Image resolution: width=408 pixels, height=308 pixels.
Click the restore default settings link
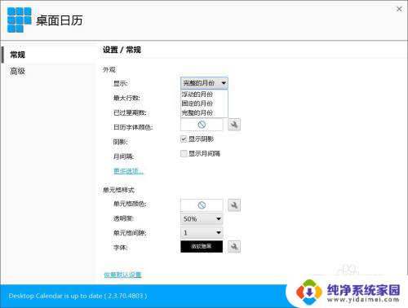(x=122, y=275)
